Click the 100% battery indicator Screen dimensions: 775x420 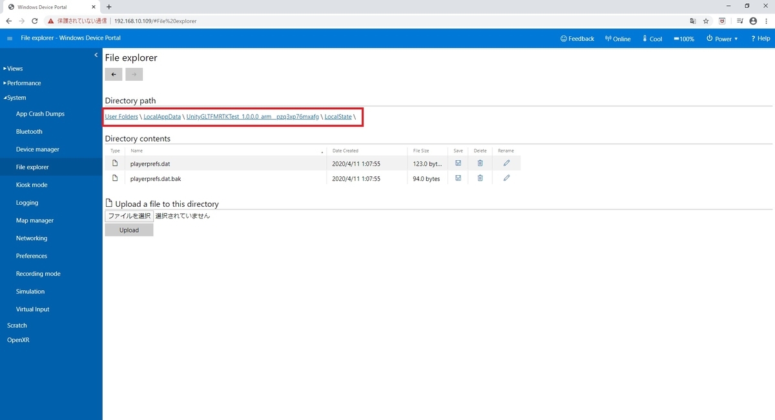pyautogui.click(x=683, y=39)
